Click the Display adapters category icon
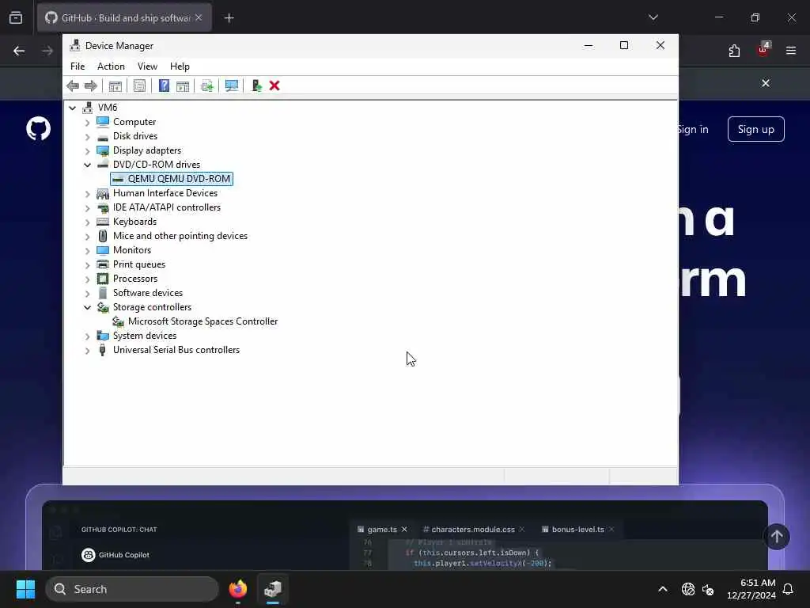The width and height of the screenshot is (810, 608). [x=103, y=150]
